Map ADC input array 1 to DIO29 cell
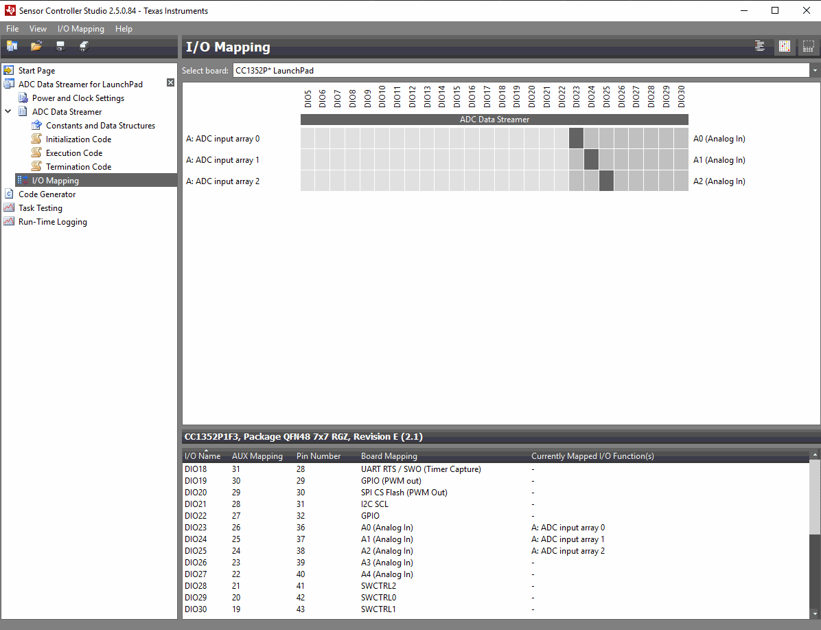The width and height of the screenshot is (821, 630). click(666, 160)
